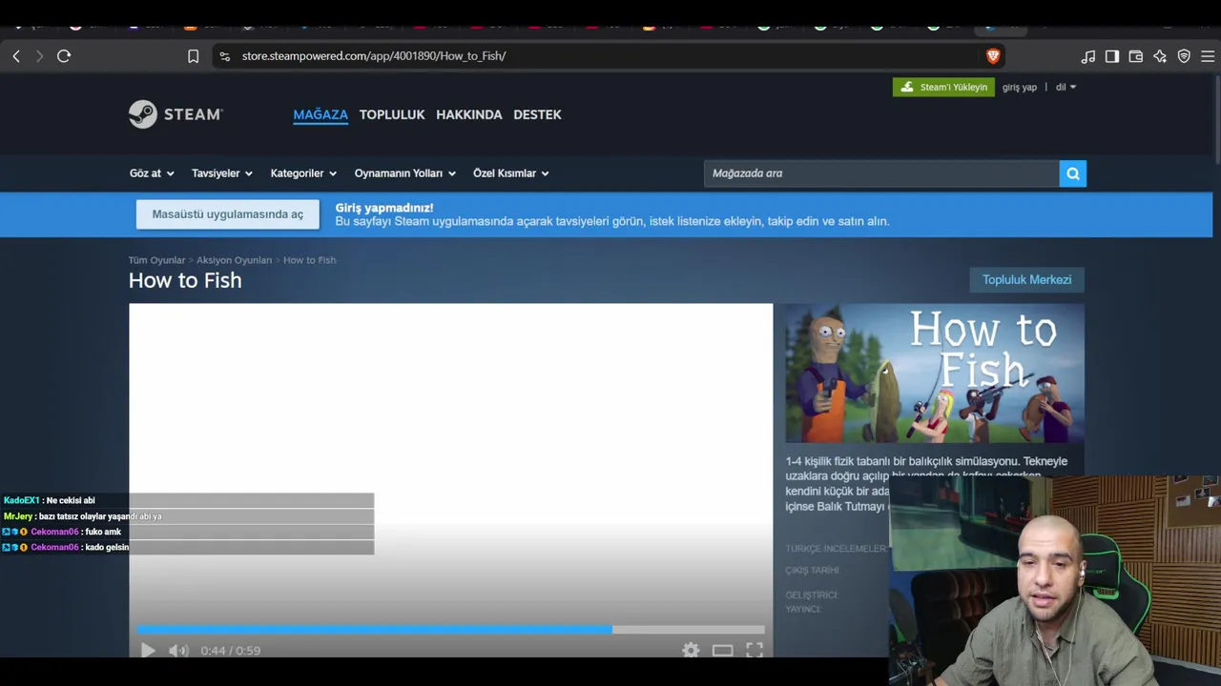Open the TOPLULUK tab
This screenshot has height=686, width=1221.
tap(392, 114)
